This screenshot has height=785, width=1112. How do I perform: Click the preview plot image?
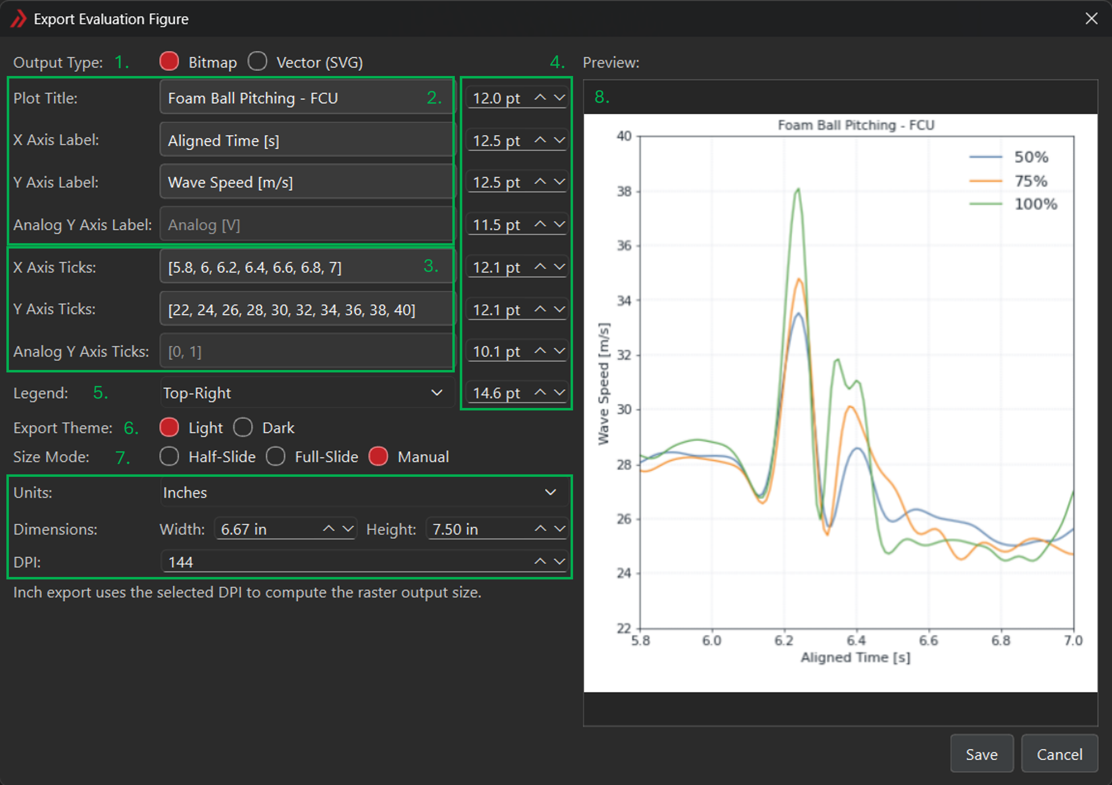(840, 402)
